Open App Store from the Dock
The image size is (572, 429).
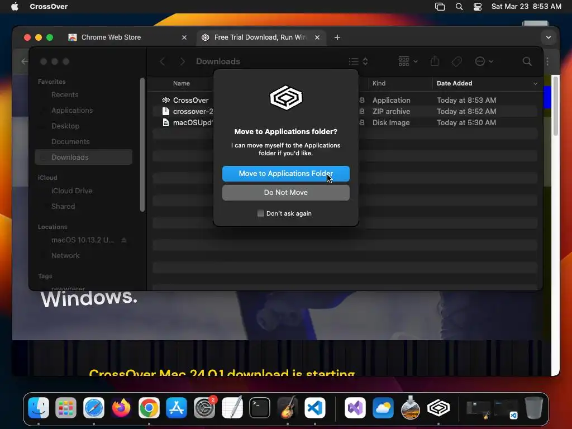(177, 407)
